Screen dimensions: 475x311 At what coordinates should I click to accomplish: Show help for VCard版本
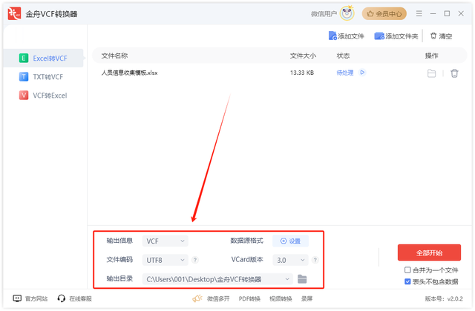pos(315,260)
